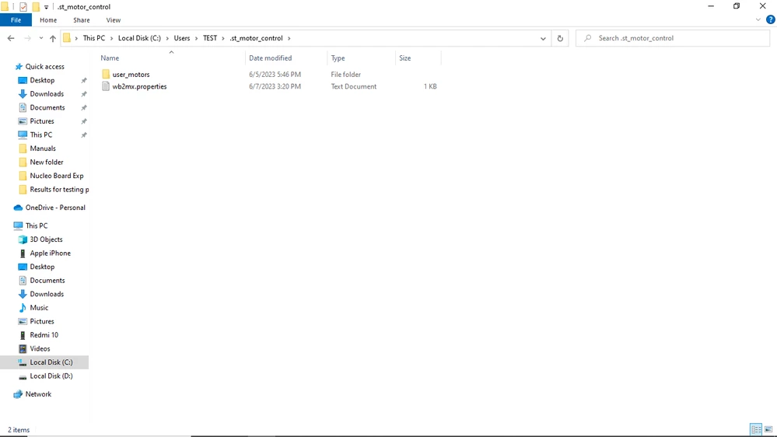
Task: Expand the chevron after .st_motor_control breadcrumb
Action: click(x=289, y=38)
